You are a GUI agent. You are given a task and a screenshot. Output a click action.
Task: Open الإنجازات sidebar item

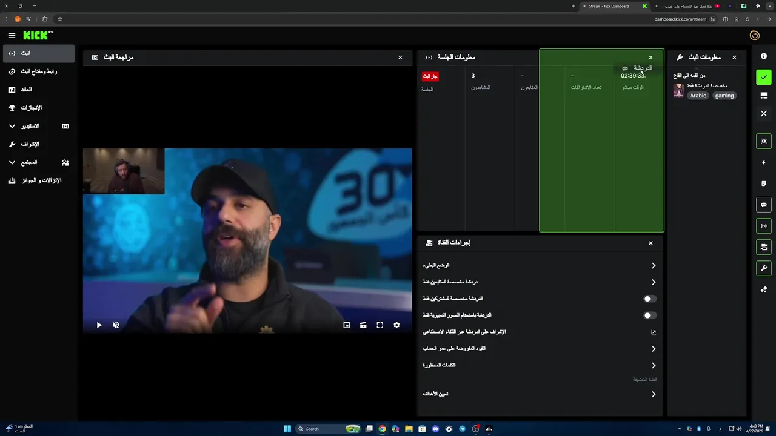(39, 108)
